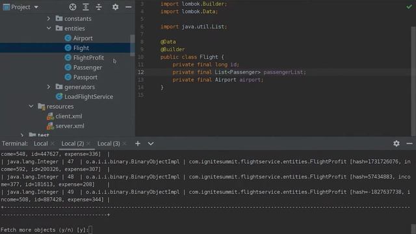Click 'passengerList' field name in editor
This screenshot has width=416, height=234.
(283, 72)
